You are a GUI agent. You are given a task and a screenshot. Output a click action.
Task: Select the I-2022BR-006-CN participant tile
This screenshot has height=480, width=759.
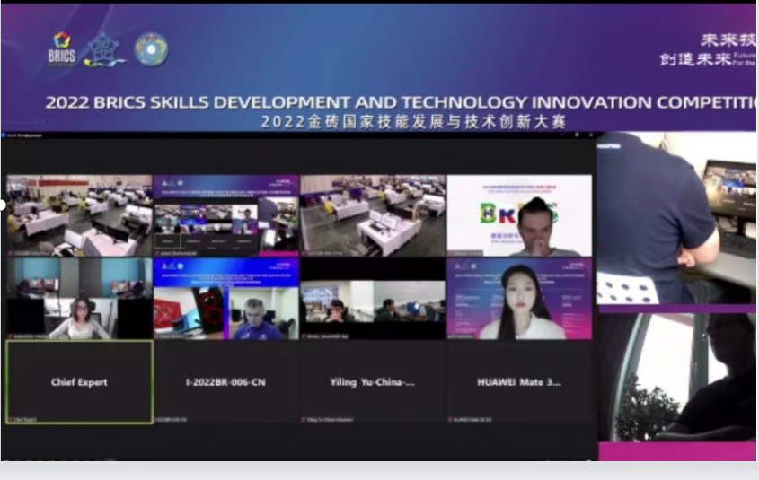click(225, 382)
